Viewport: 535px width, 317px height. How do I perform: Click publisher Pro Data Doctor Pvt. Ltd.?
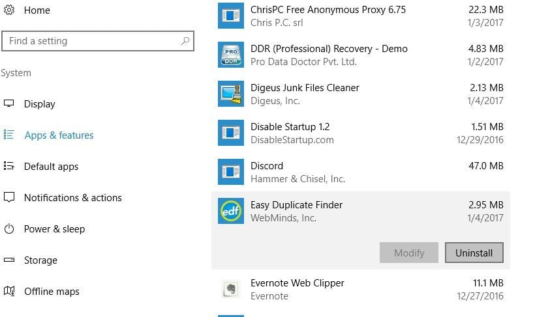[x=303, y=62]
